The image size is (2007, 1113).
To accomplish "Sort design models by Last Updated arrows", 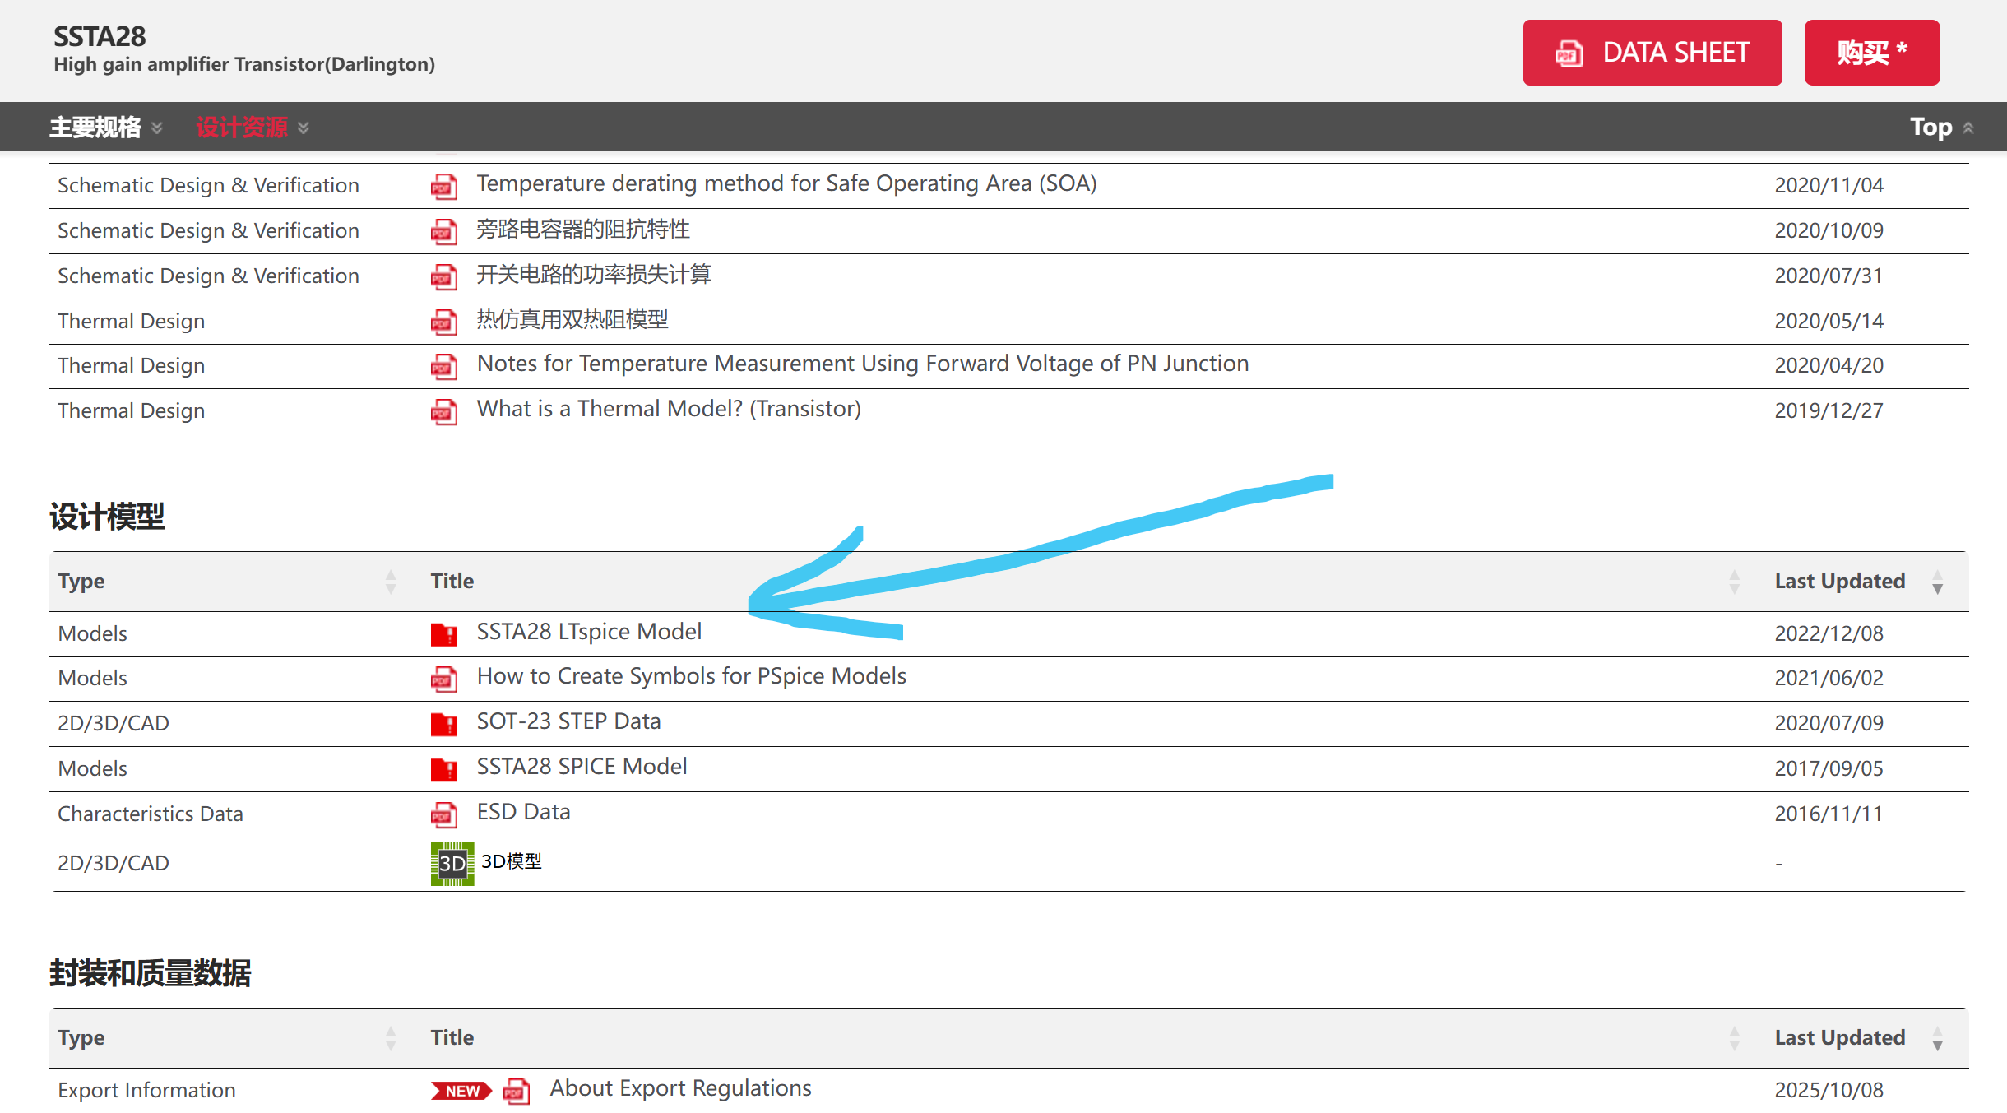I will (x=1937, y=582).
